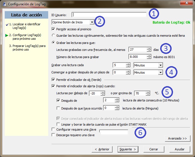195x157 pixels.
Task: Enable Configurar requiere una clave checkbox
Action: [x=53, y=129]
